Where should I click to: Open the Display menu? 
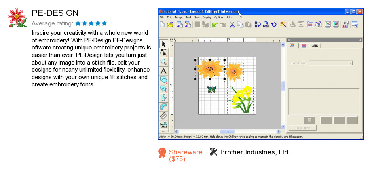tap(207, 17)
